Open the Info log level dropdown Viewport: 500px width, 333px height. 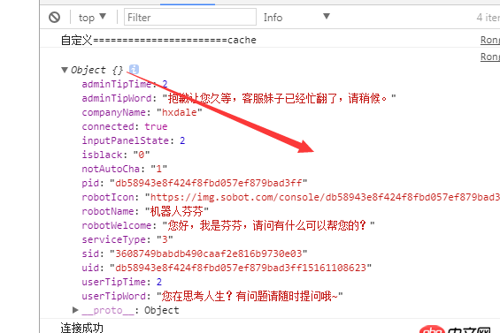296,17
